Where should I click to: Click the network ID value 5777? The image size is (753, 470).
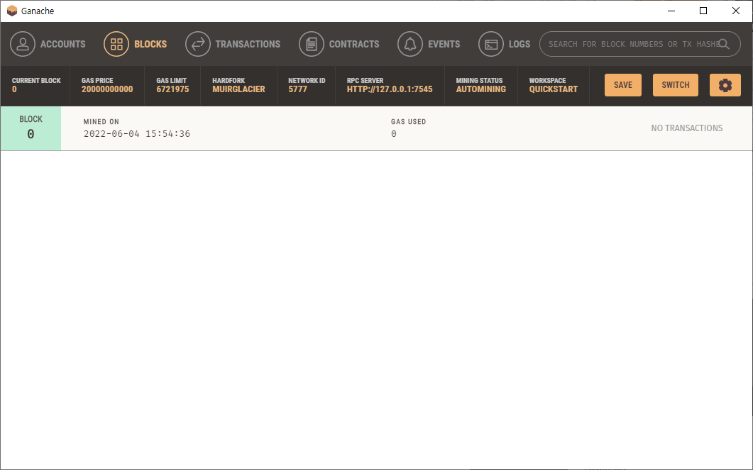click(298, 89)
